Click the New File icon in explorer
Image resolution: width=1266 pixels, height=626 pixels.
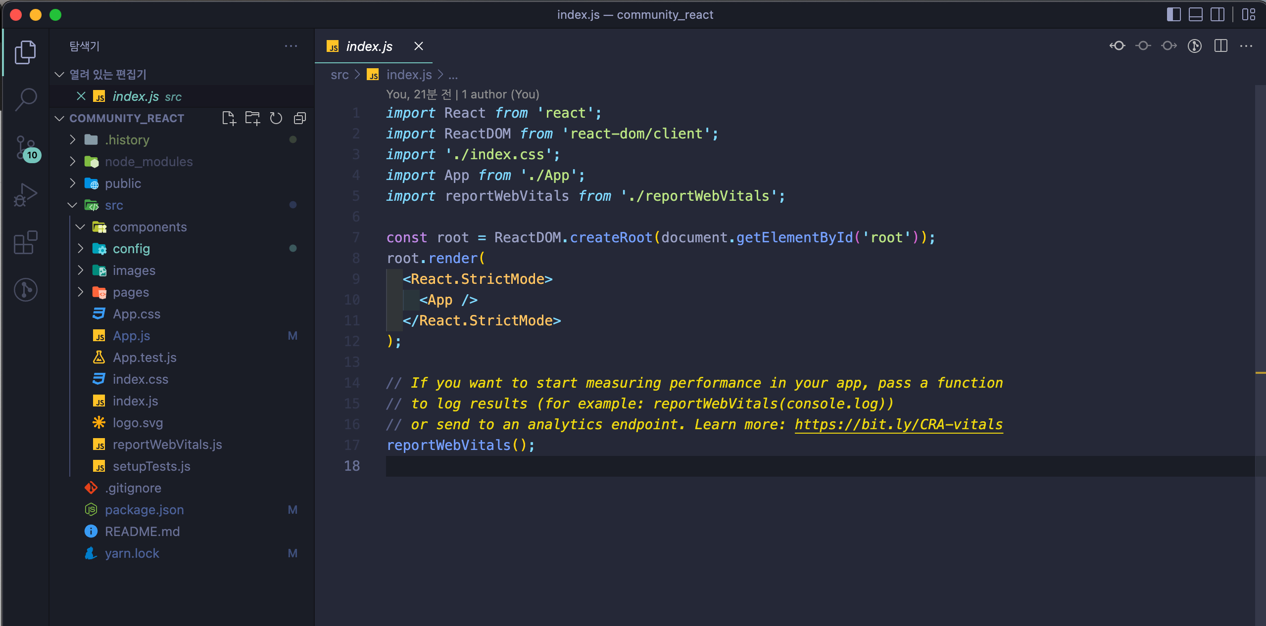coord(229,118)
